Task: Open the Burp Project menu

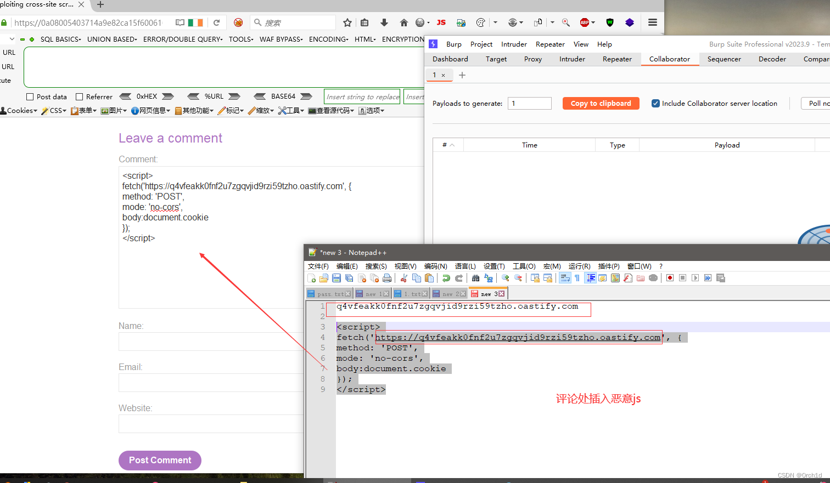Action: click(x=481, y=44)
